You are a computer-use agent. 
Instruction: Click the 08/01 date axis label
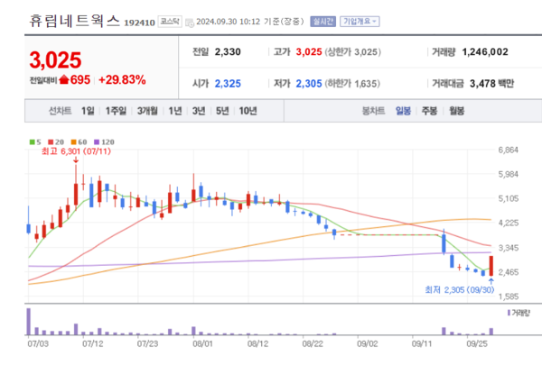[202, 343]
